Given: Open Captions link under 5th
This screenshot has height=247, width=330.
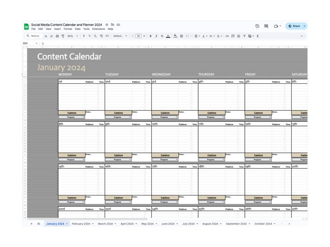Looking at the screenshot, I should point(258,113).
